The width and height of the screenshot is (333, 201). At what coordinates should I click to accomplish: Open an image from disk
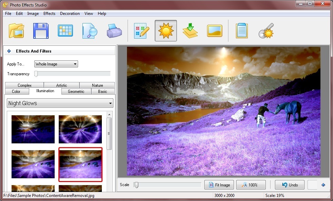[16, 30]
